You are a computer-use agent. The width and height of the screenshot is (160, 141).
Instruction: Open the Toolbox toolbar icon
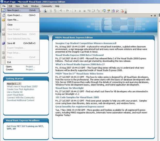(x=117, y=11)
